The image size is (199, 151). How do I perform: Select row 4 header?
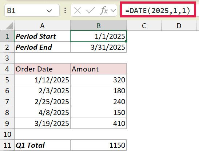click(7, 69)
